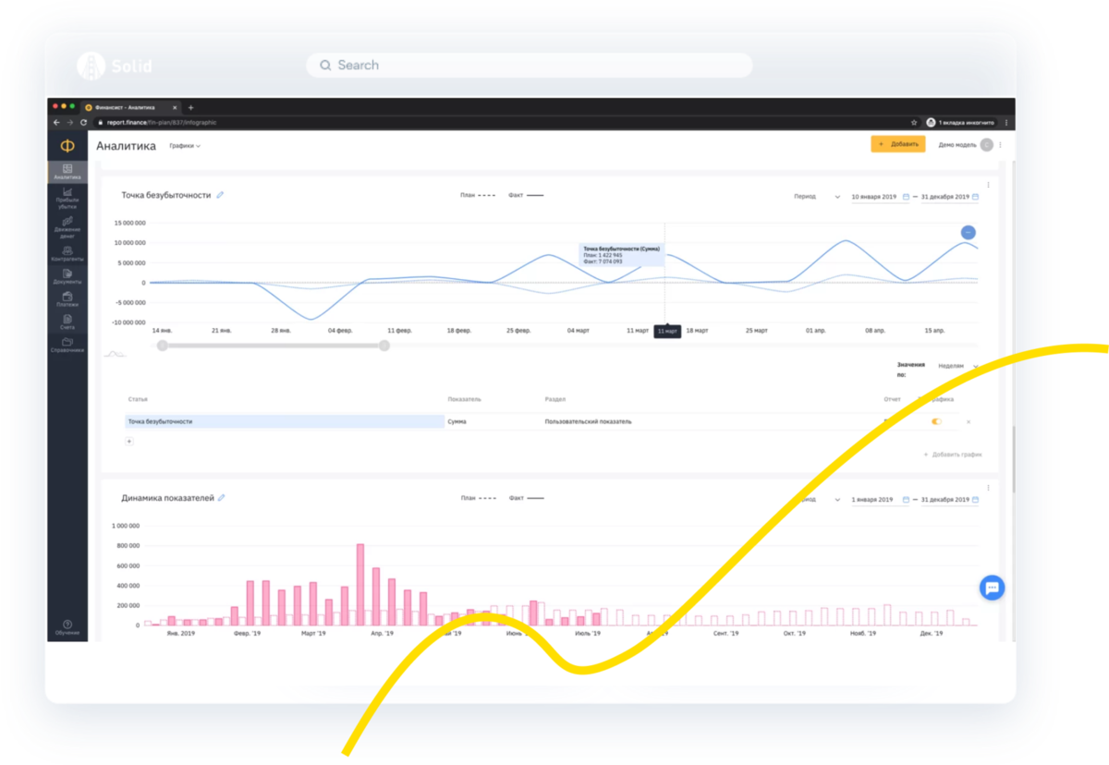Toggle the Факт series in first chart legend
The width and height of the screenshot is (1109, 765).
point(526,196)
